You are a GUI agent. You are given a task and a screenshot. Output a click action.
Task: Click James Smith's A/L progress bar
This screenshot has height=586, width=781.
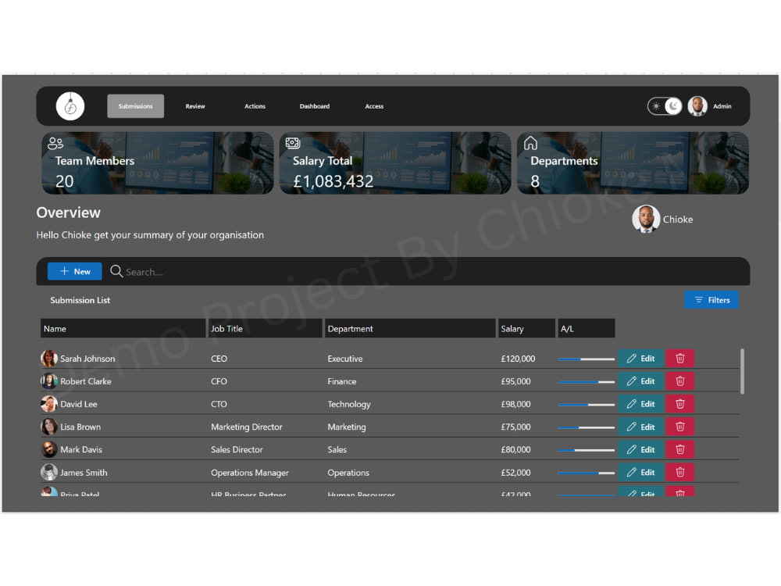pyautogui.click(x=587, y=473)
